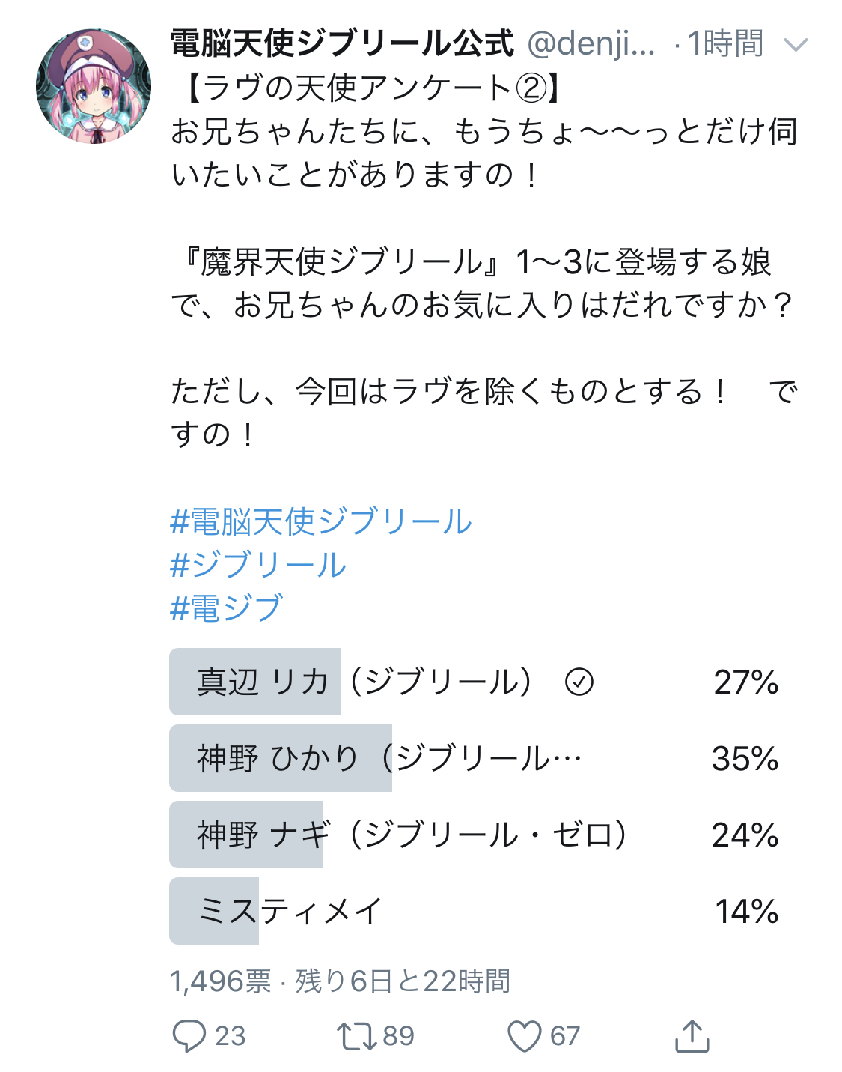This screenshot has width=842, height=1072.
Task: Tap the 35% result percentage
Action: pos(745,758)
